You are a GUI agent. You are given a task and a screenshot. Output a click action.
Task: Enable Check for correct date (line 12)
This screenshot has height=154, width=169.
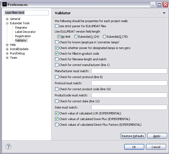click(x=57, y=101)
